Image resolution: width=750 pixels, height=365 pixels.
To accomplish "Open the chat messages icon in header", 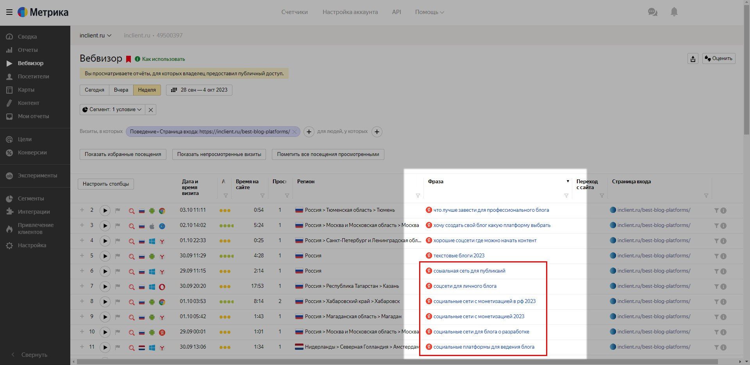I will pyautogui.click(x=652, y=12).
